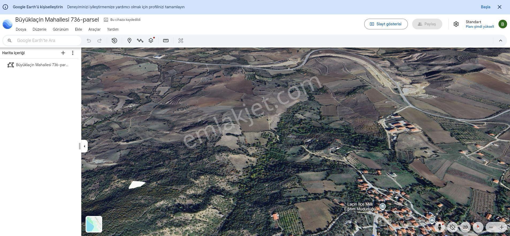Click the compass north icon
The width and height of the screenshot is (510, 236).
(478, 227)
